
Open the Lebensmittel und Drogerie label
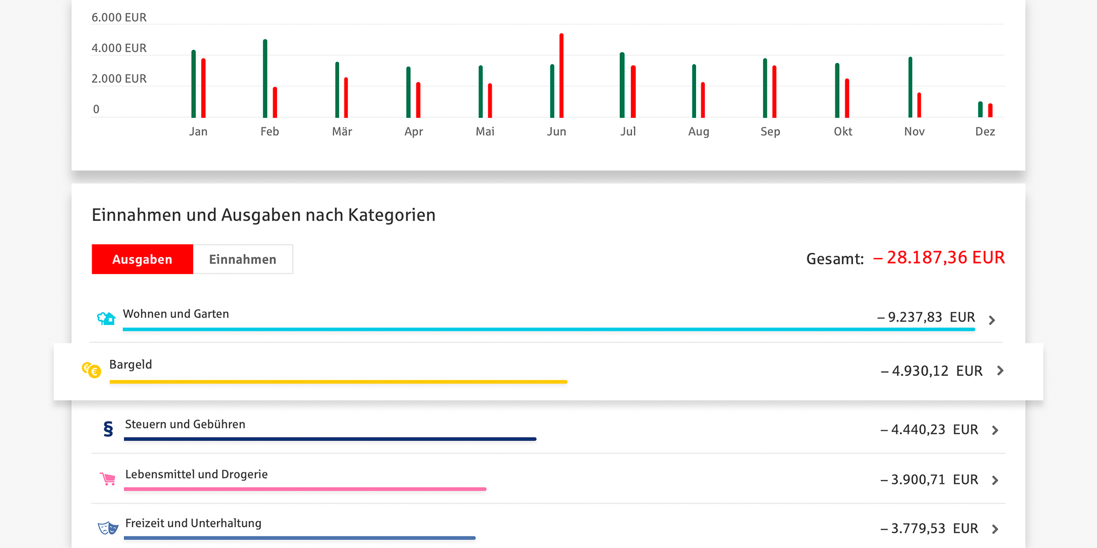[196, 475]
